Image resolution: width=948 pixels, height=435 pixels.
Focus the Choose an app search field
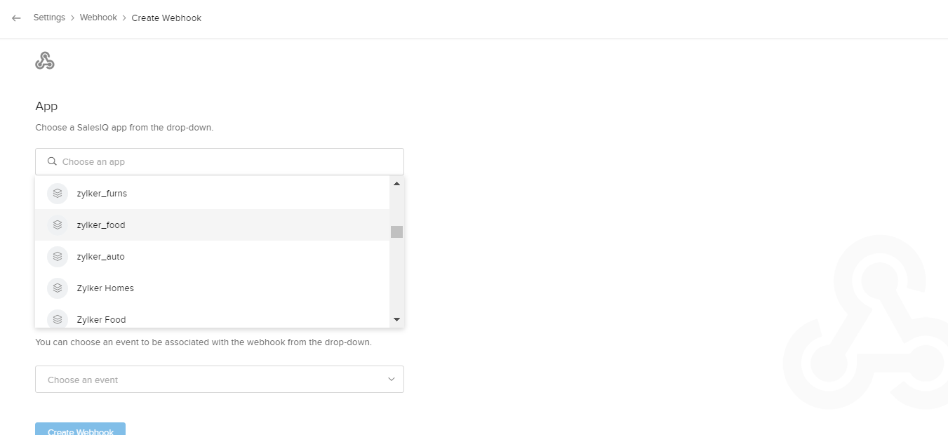(x=225, y=161)
